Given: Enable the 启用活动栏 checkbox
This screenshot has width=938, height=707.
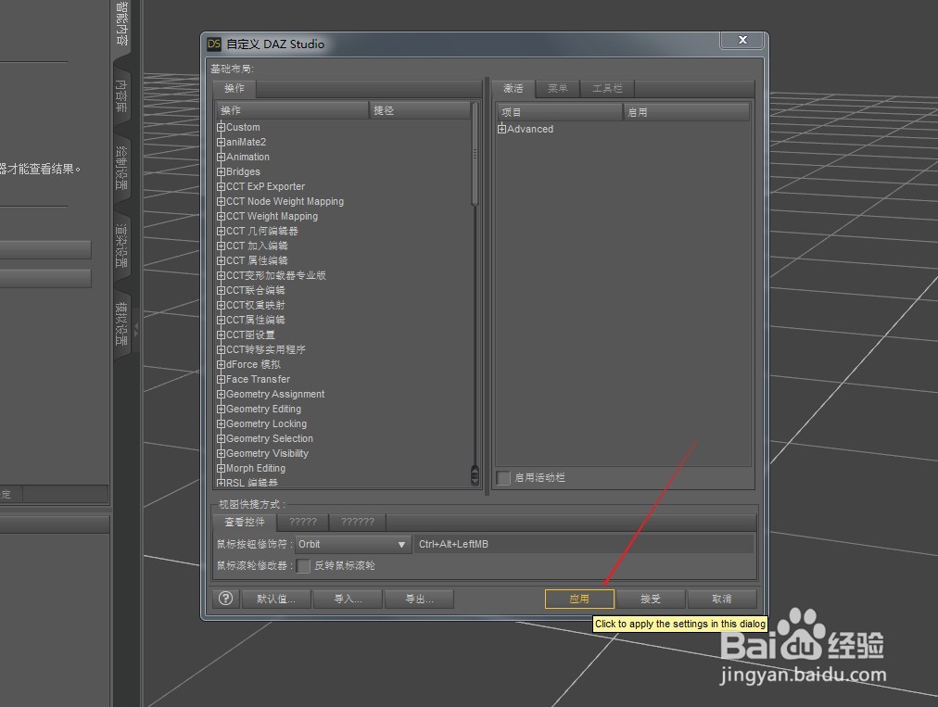Looking at the screenshot, I should 503,477.
